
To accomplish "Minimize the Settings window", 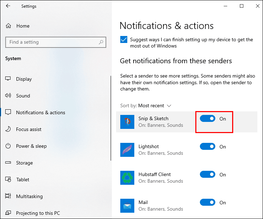I will [225, 6].
